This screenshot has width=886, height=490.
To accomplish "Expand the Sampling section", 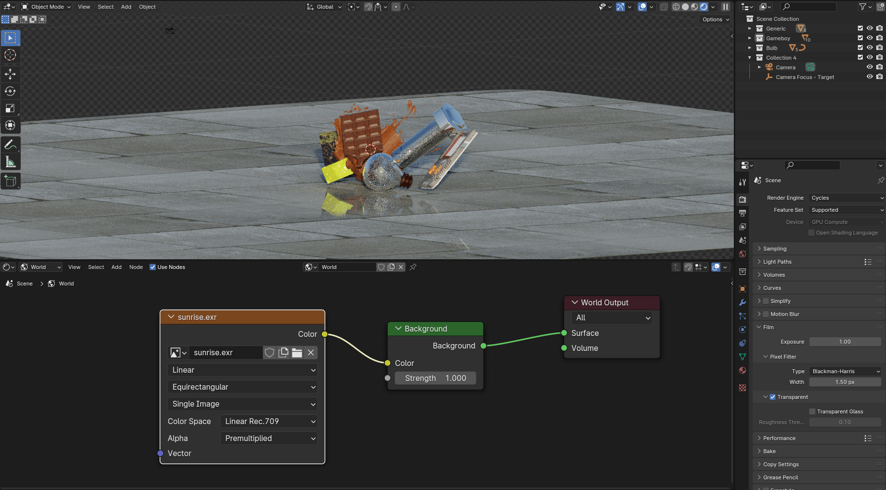I will [x=775, y=248].
